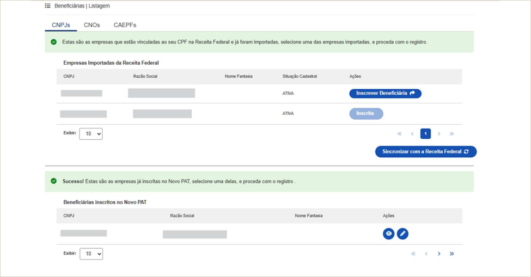Viewport: 531px width, 277px height.
Task: Click the greyed-out Inscrita button
Action: point(366,114)
